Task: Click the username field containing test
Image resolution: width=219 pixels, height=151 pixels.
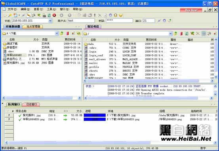Action: [81, 21]
